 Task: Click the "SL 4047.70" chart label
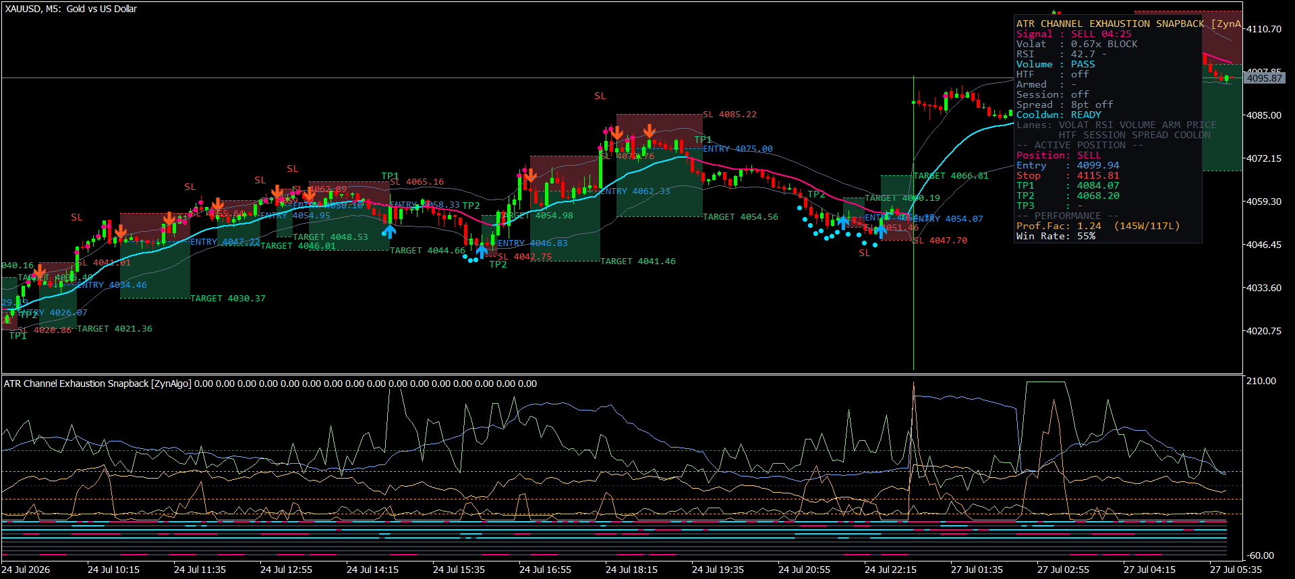click(x=940, y=241)
